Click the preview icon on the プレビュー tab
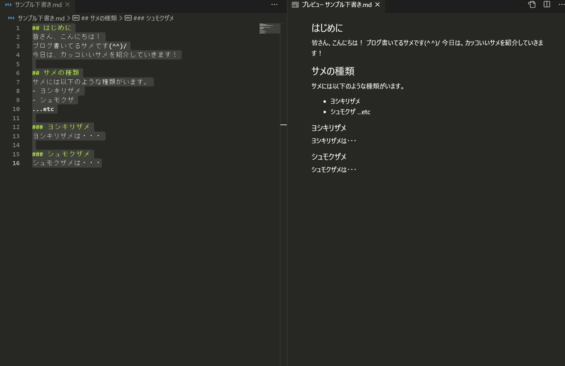Image resolution: width=565 pixels, height=366 pixels. pos(295,5)
